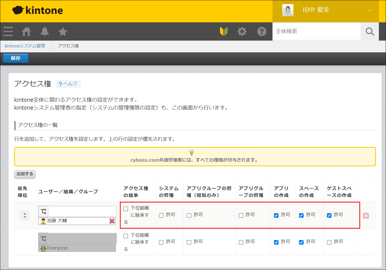Open the help question mark icon
Image resolution: width=386 pixels, height=270 pixels.
tap(262, 31)
